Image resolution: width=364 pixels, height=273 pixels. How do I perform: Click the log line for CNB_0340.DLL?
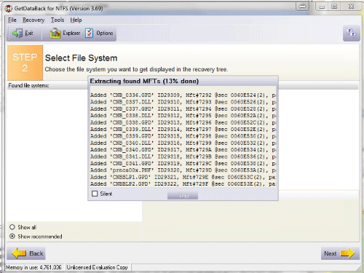click(183, 143)
